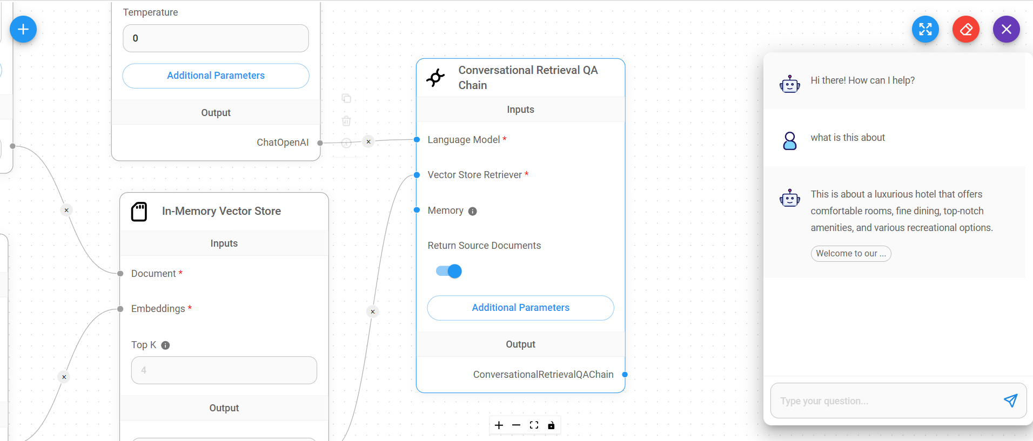The image size is (1033, 441).
Task: Expand the chat window to fullscreen
Action: coord(925,29)
